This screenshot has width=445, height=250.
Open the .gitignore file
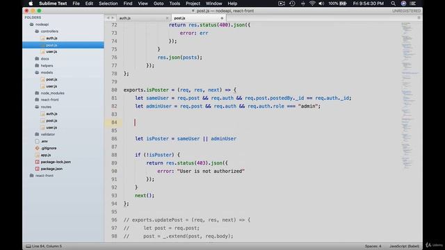[x=49, y=148]
